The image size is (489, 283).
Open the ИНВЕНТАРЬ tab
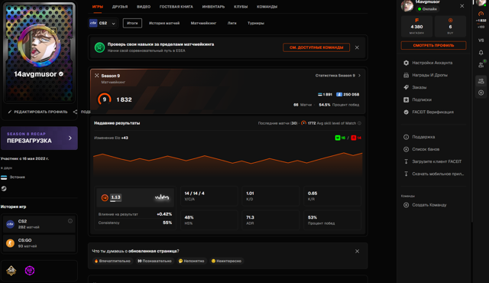[213, 7]
